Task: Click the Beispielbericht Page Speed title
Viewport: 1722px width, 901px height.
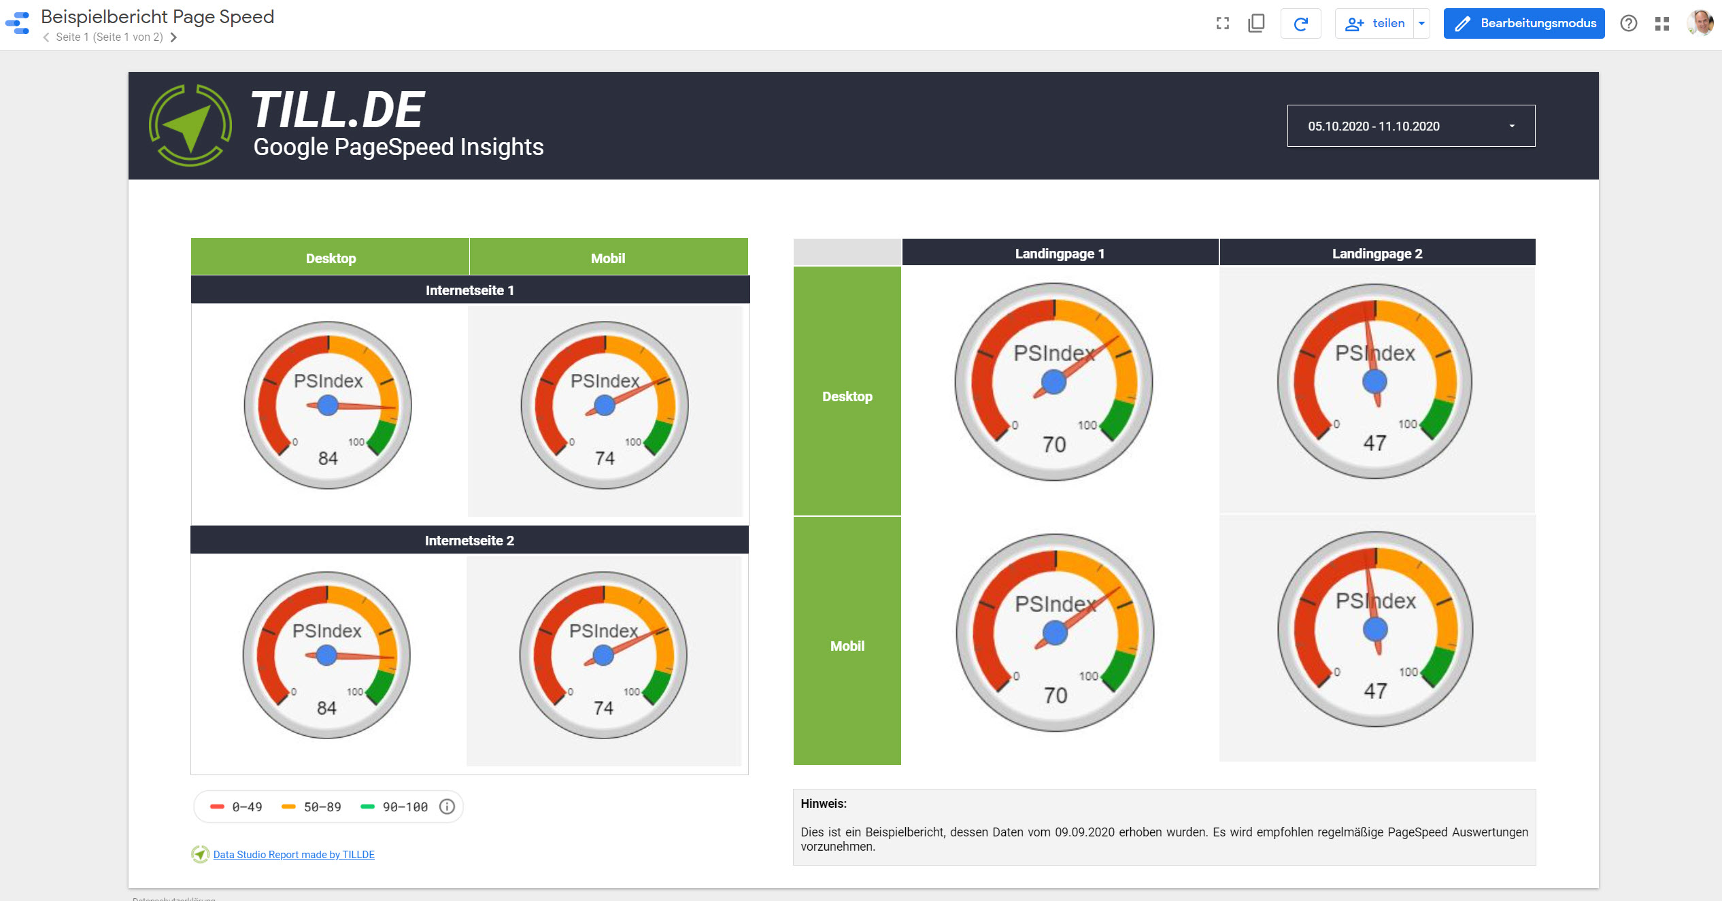Action: pos(157,16)
